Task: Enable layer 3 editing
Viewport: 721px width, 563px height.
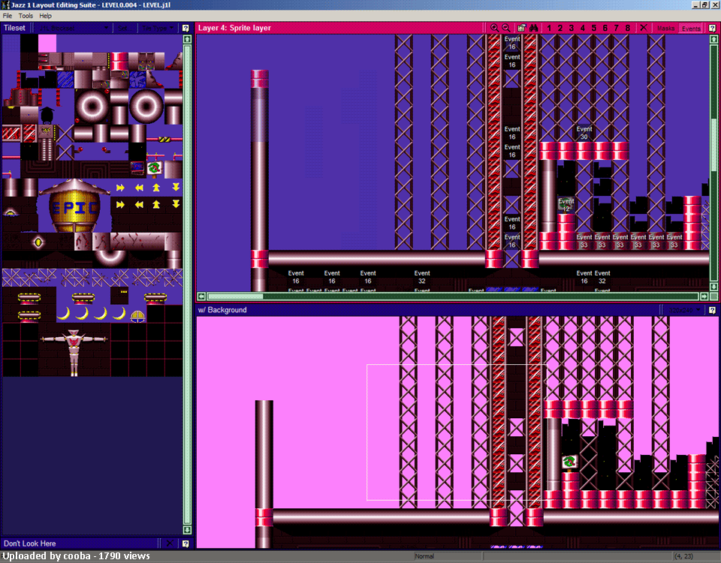Action: [571, 28]
